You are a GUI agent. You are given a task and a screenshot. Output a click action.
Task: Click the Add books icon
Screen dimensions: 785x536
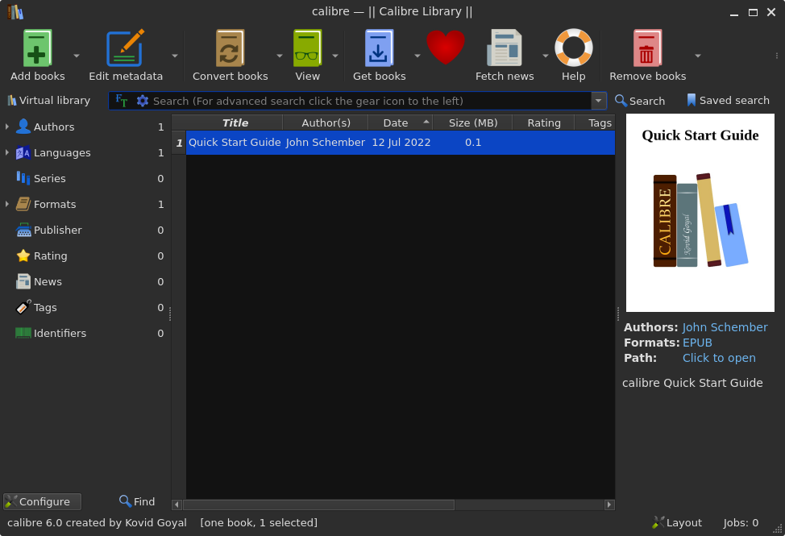tap(37, 49)
